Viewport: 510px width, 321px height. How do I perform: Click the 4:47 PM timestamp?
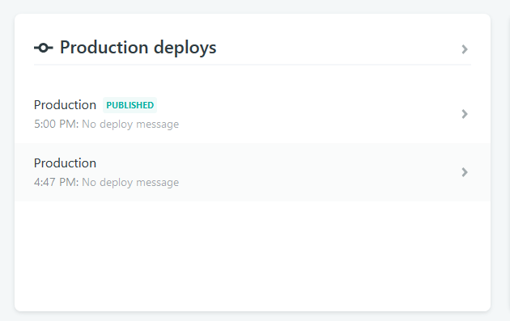(57, 182)
